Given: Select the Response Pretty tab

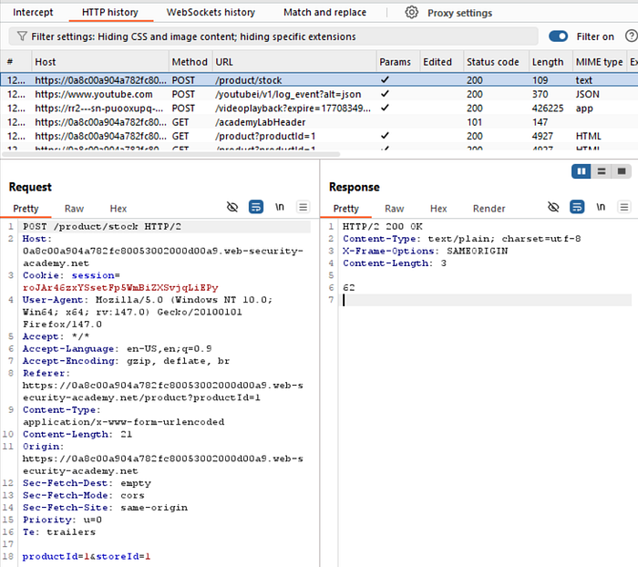Looking at the screenshot, I should coord(346,209).
